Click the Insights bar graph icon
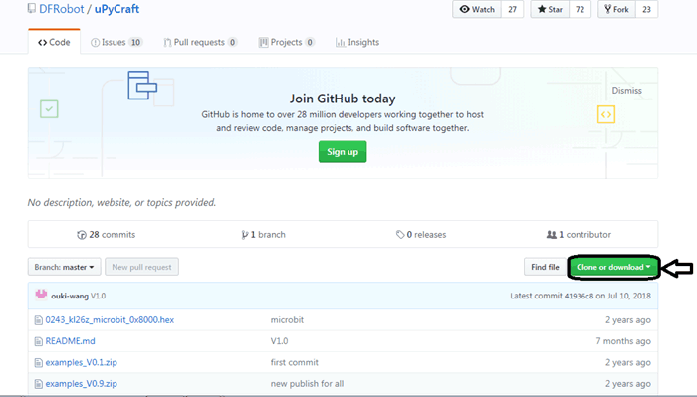 [x=341, y=42]
